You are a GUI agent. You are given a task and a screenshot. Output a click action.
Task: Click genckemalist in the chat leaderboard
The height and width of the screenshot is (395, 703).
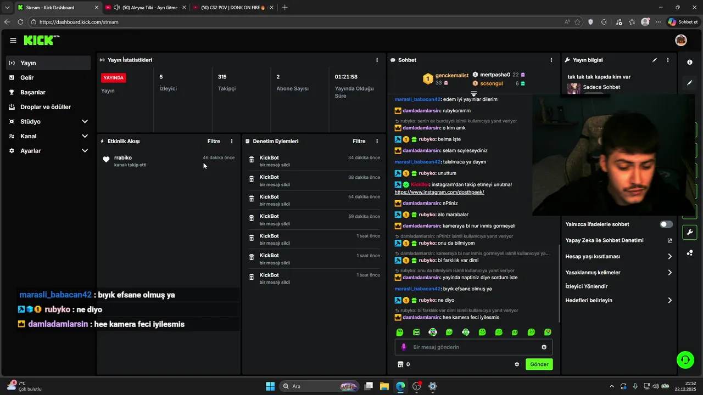(x=451, y=75)
